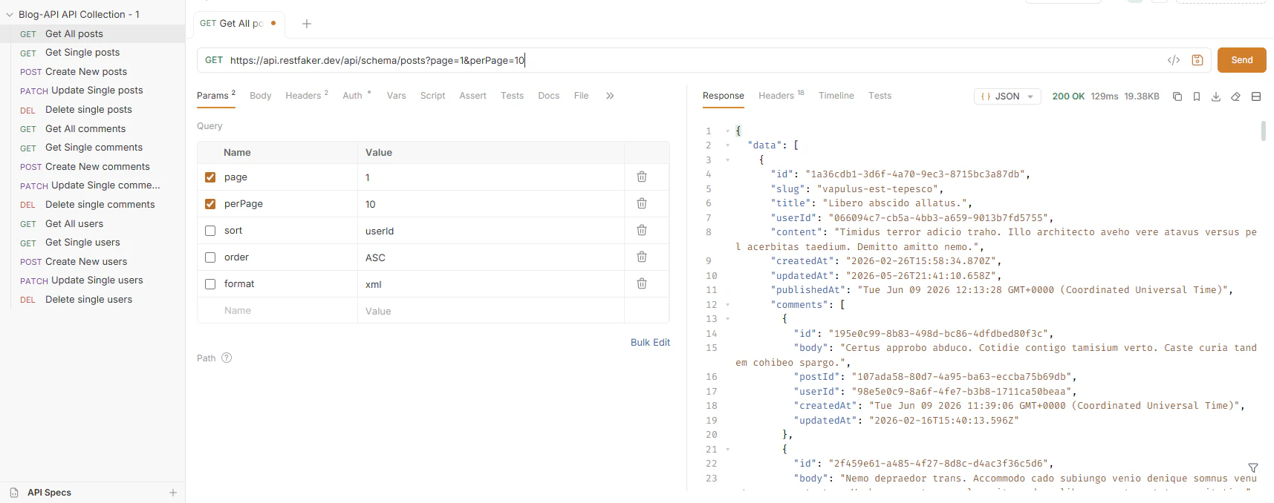
Task: Toggle the response pane layout icon
Action: pos(1256,96)
